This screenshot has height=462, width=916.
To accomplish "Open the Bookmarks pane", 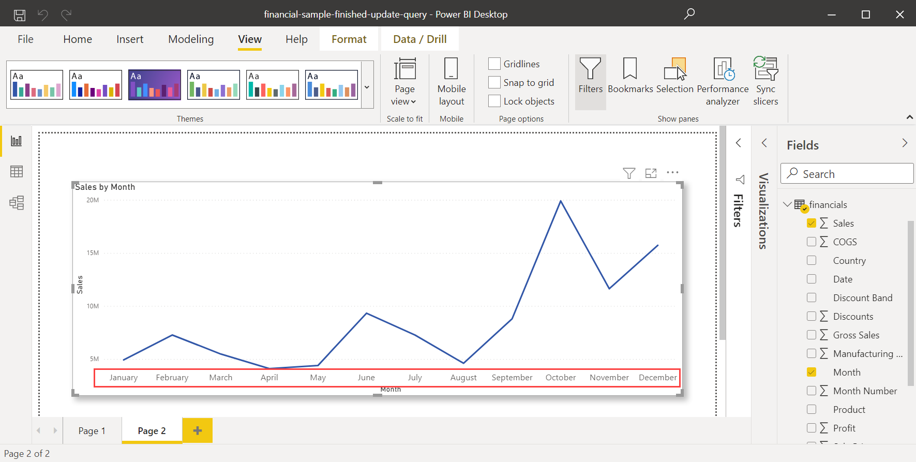I will pyautogui.click(x=630, y=76).
